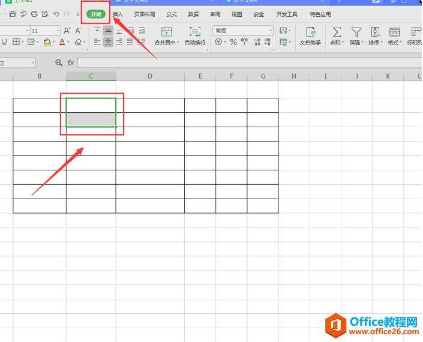Click the 筛选 funnel filter icon
Viewport: 423px width, 342px height.
point(356,32)
